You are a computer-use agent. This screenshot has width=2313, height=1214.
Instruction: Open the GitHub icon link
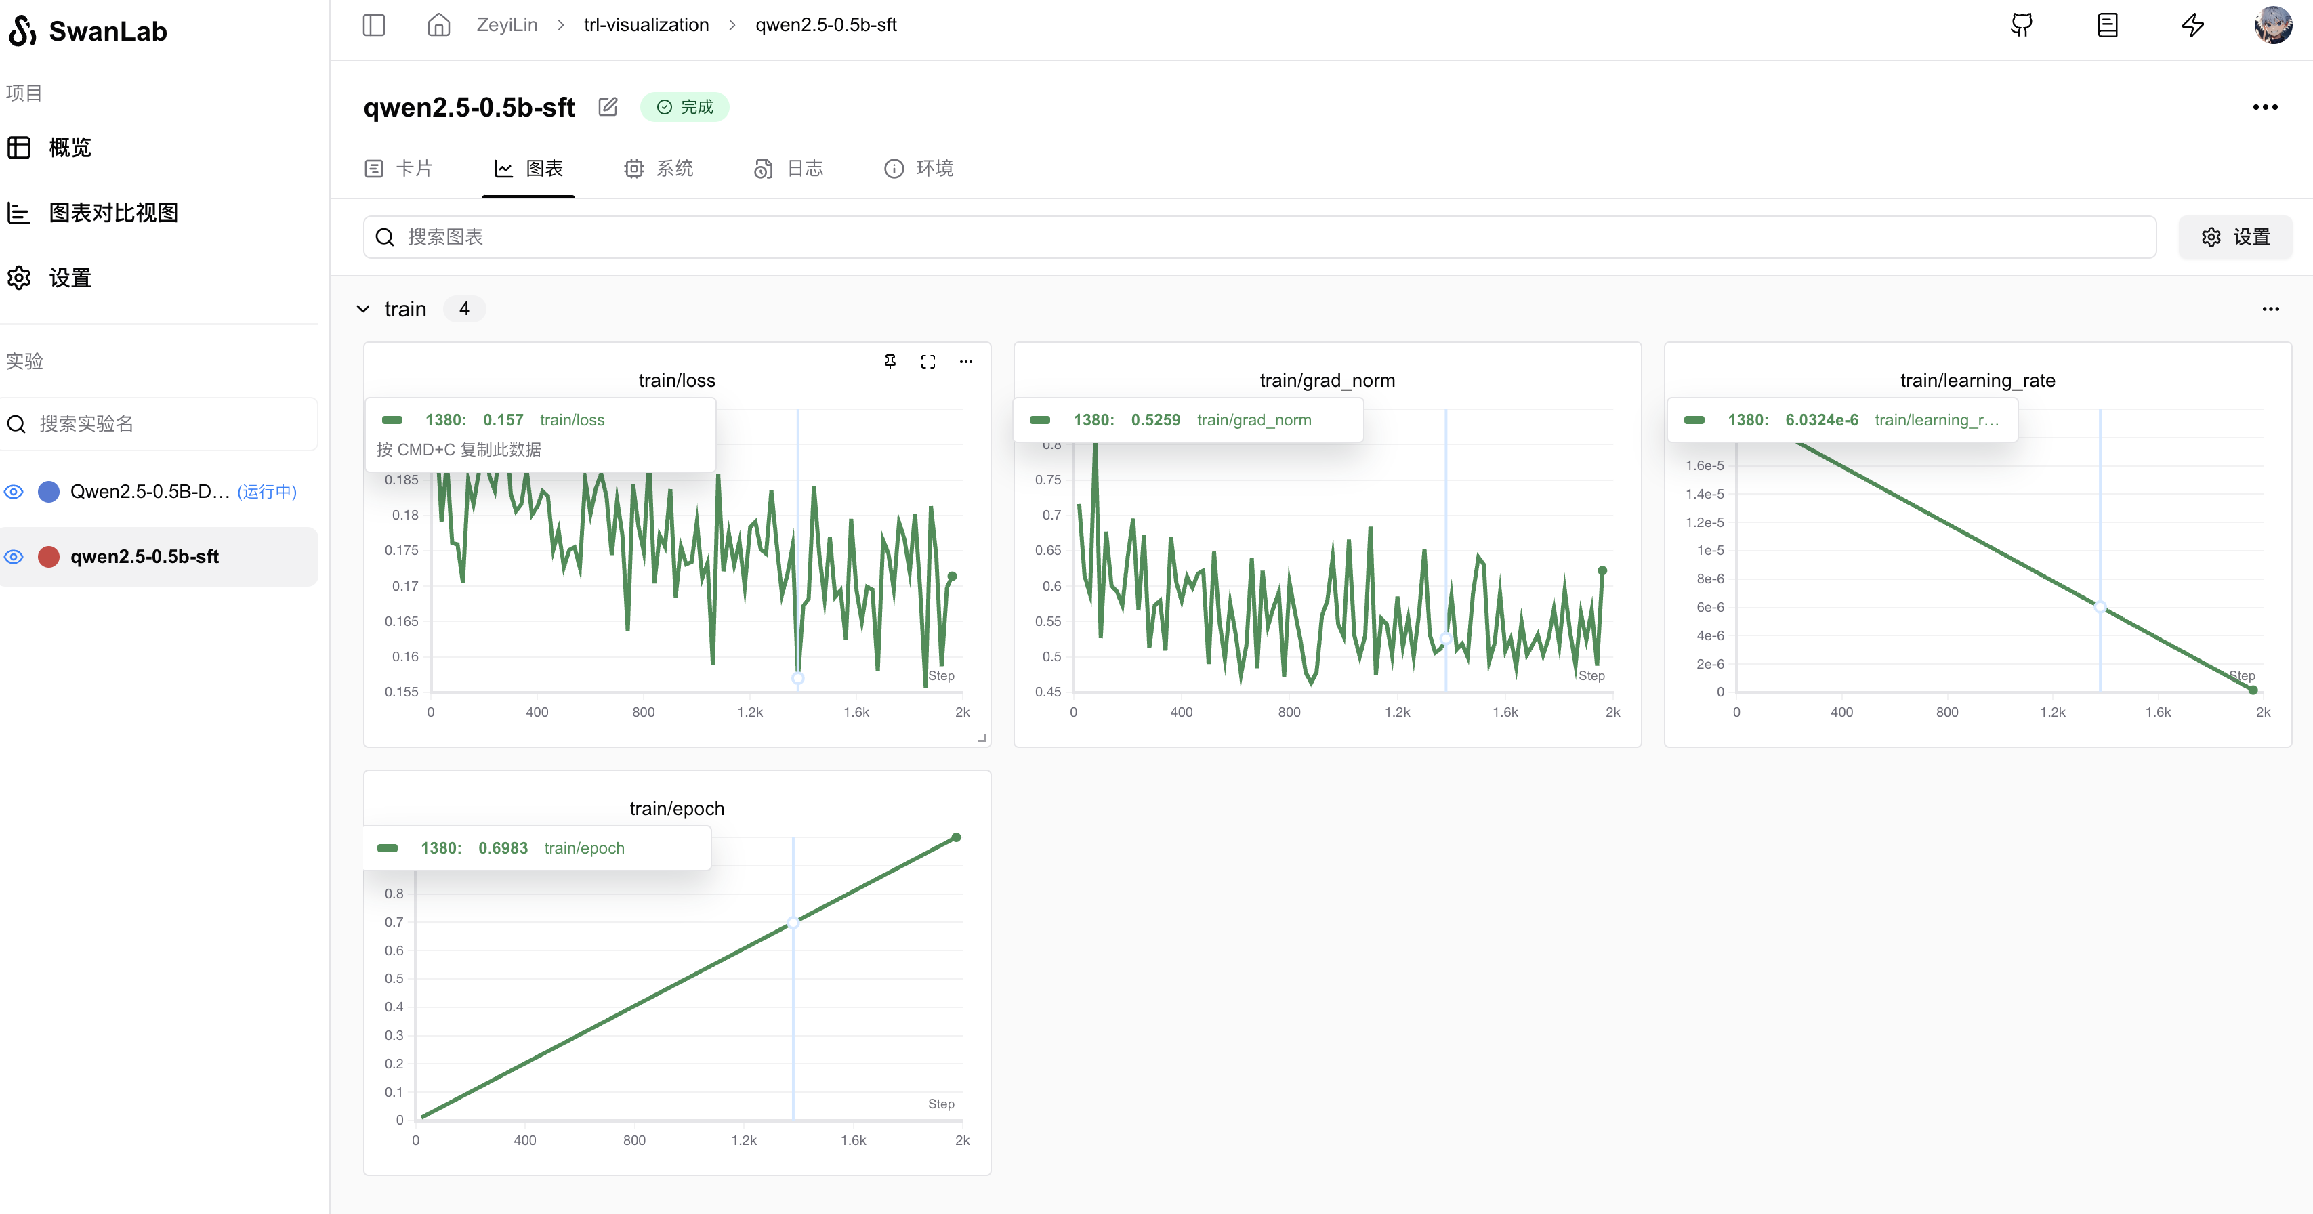tap(2021, 25)
